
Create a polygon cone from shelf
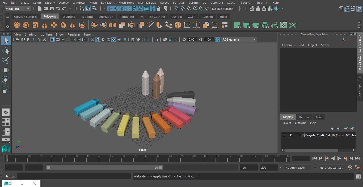click(x=45, y=25)
